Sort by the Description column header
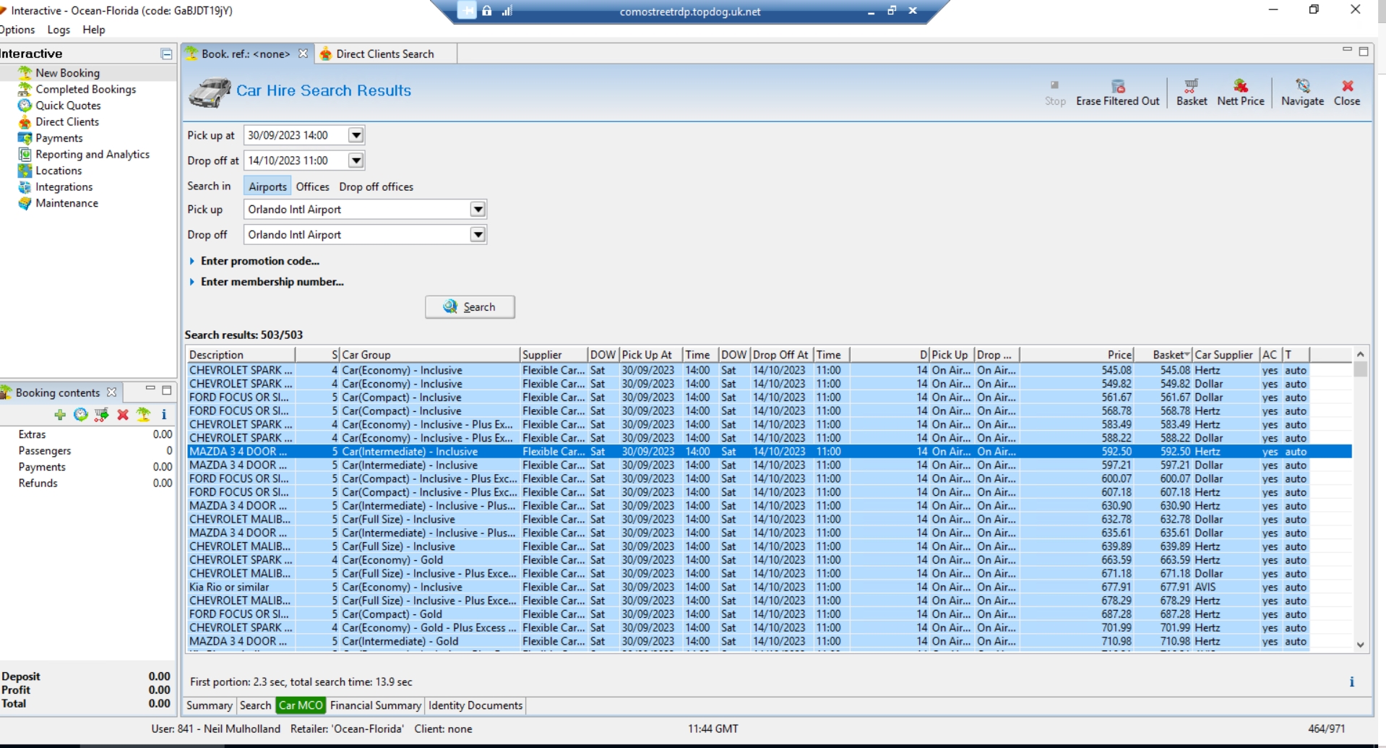The height and width of the screenshot is (748, 1386). 241,355
